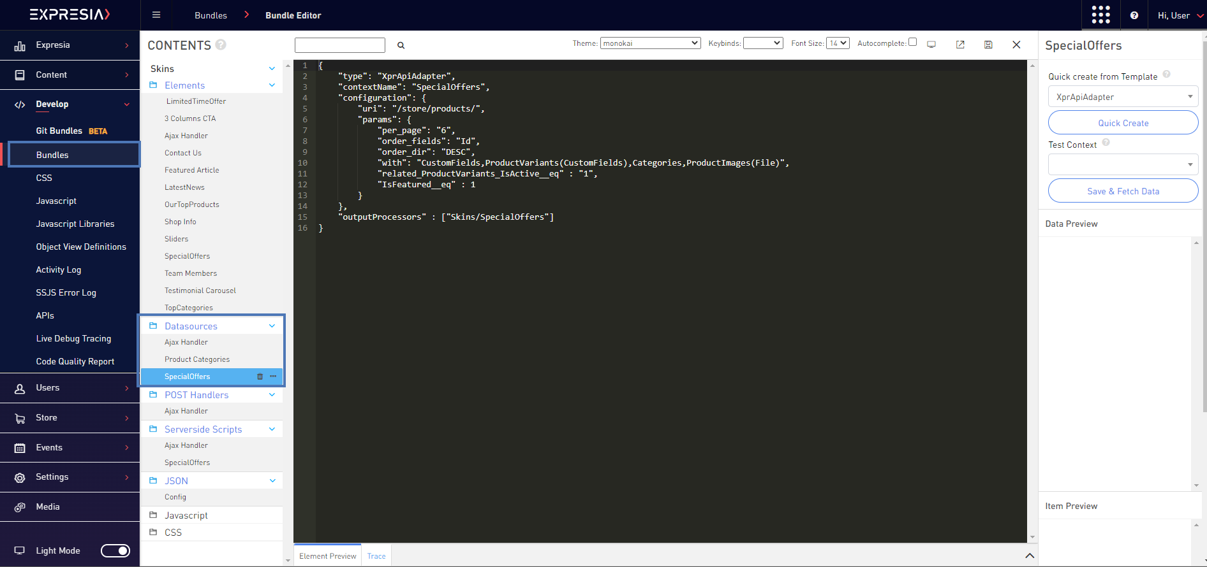Screen dimensions: 1207x567
Task: Click the contents search input field
Action: point(340,45)
